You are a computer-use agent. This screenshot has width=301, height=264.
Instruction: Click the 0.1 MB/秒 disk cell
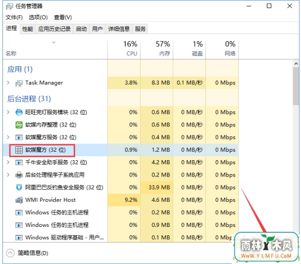point(189,83)
